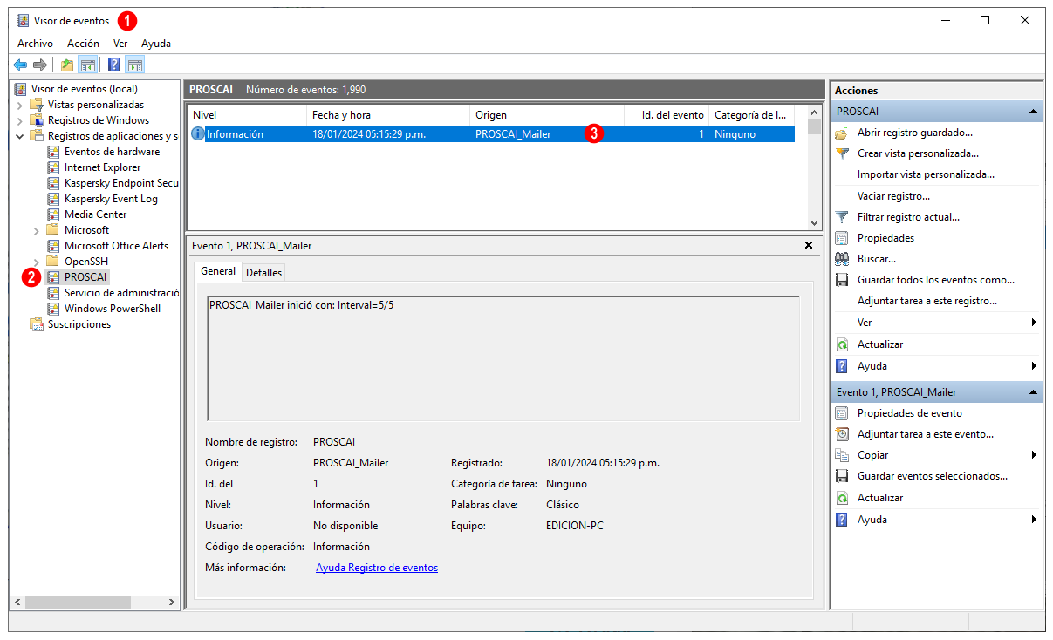Click the event description text box
The height and width of the screenshot is (640, 1053).
(x=503, y=358)
